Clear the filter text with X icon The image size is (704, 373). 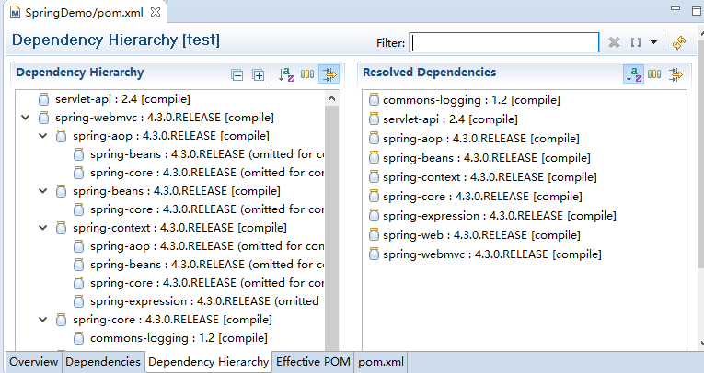click(614, 42)
